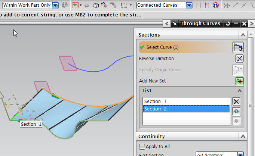Click the Reverse Direction label
The width and height of the screenshot is (255, 156).
pos(156,59)
